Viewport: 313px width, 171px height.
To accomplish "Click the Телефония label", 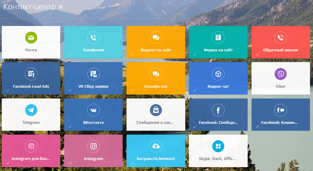I will 94,50.
